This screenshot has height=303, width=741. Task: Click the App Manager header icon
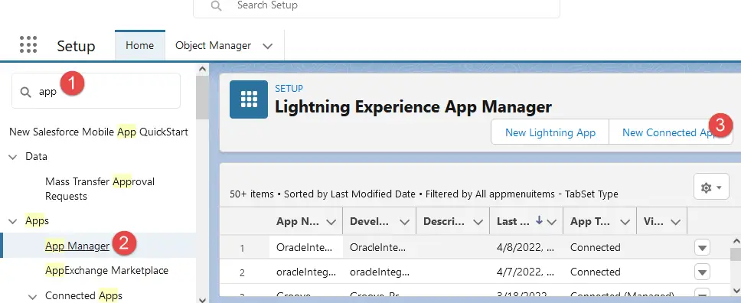249,99
